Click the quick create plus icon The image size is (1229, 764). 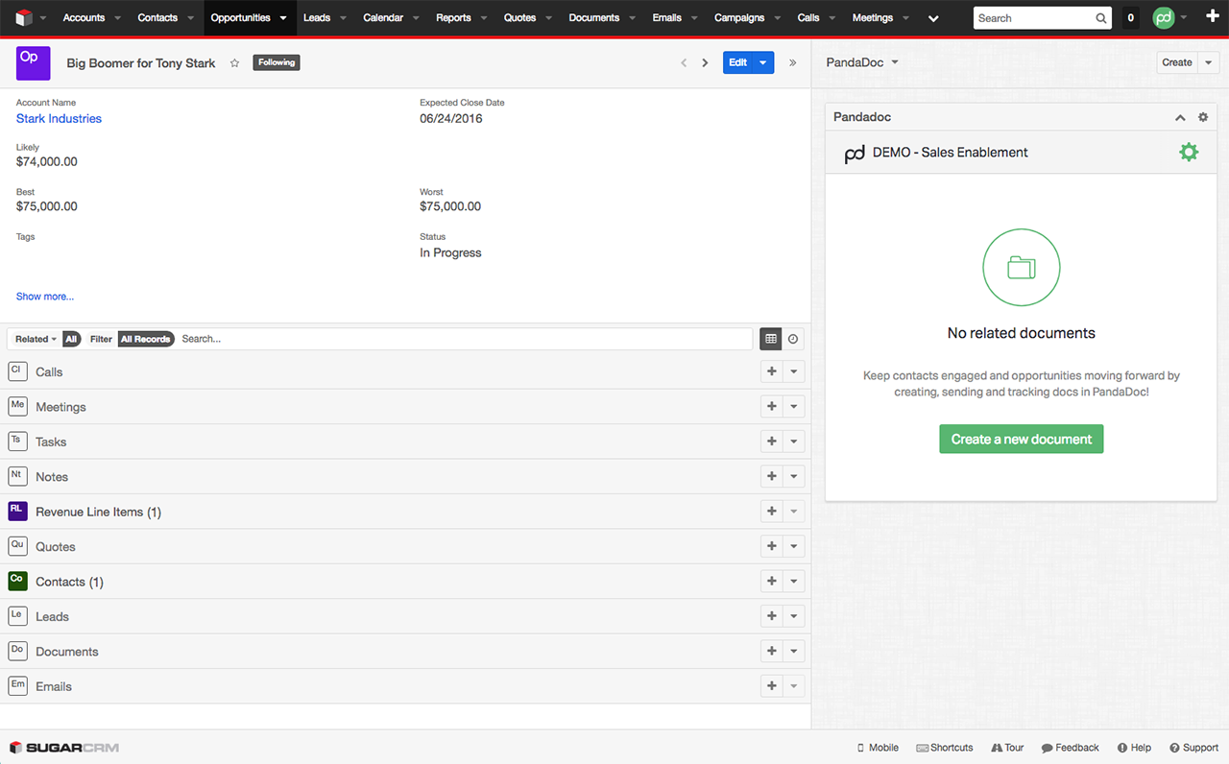pos(1212,17)
